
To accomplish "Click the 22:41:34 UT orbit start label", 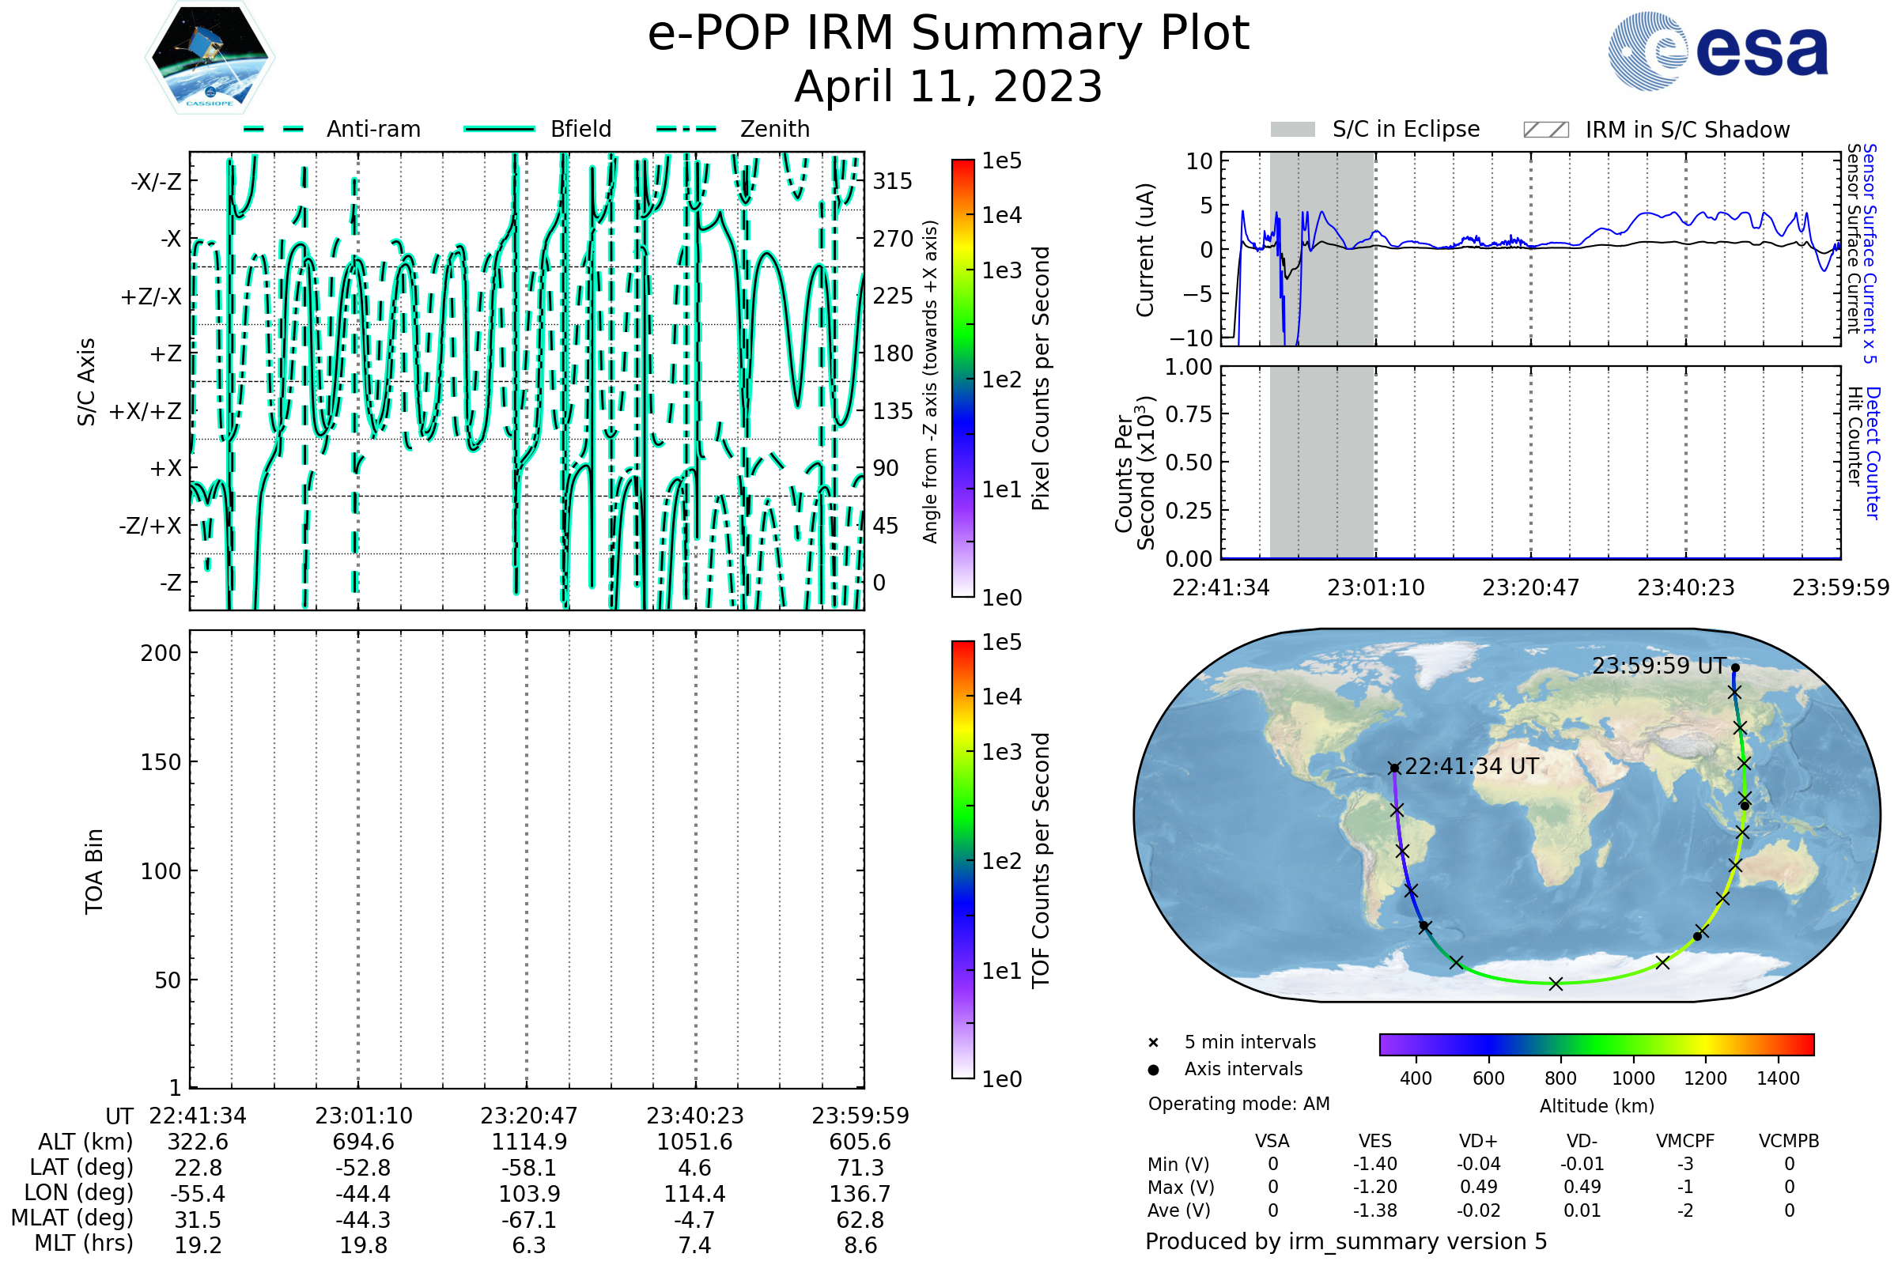I will [1471, 766].
